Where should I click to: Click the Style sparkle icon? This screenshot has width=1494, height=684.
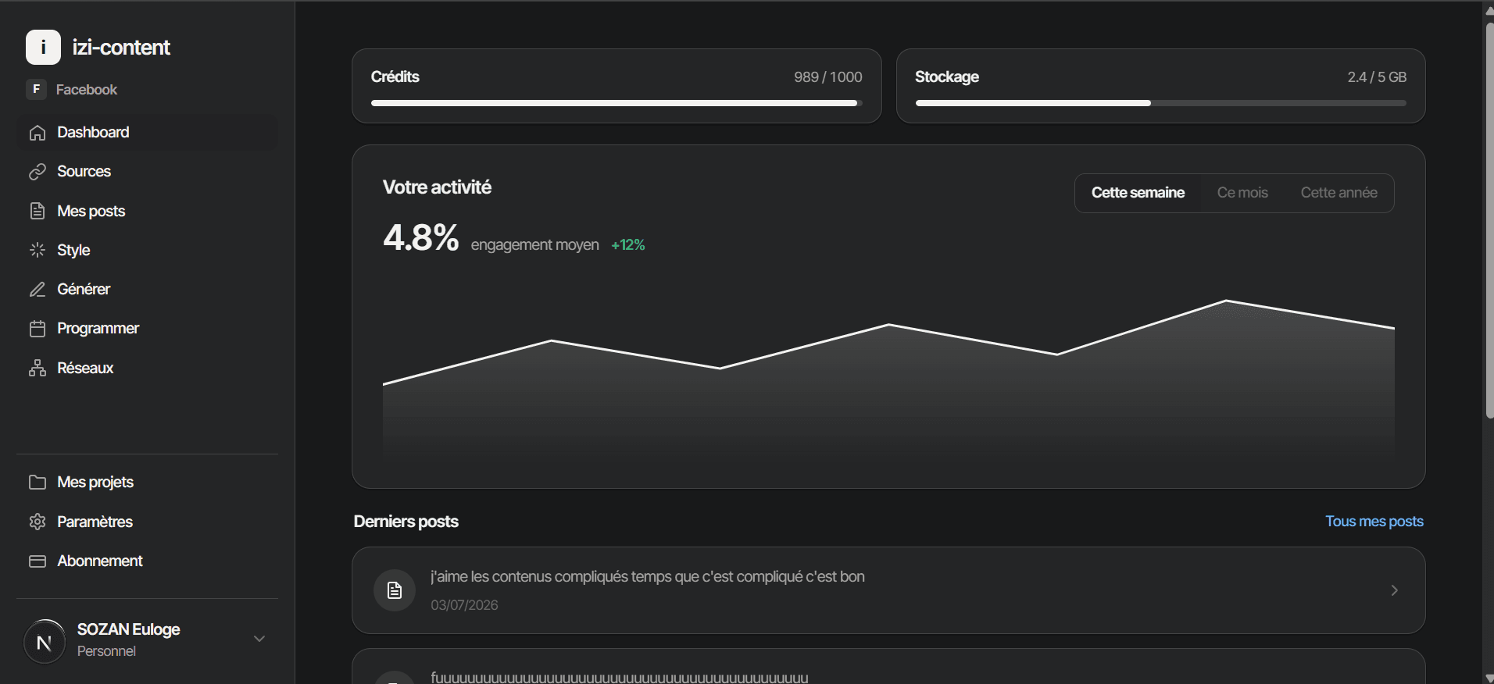coord(38,250)
